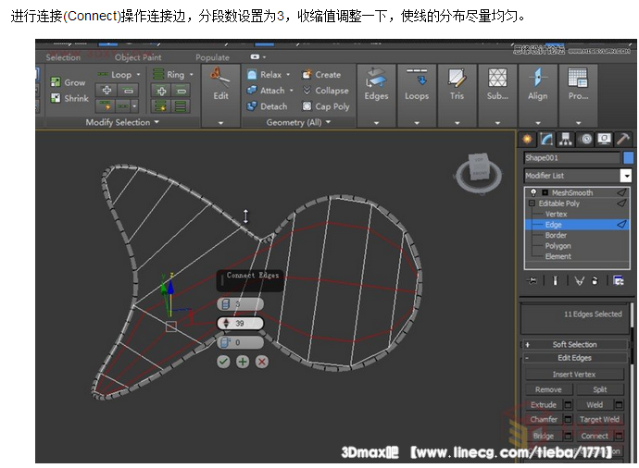Viewport: 639px width, 468px height.
Task: Click the Cap Poly tool
Action: click(326, 106)
